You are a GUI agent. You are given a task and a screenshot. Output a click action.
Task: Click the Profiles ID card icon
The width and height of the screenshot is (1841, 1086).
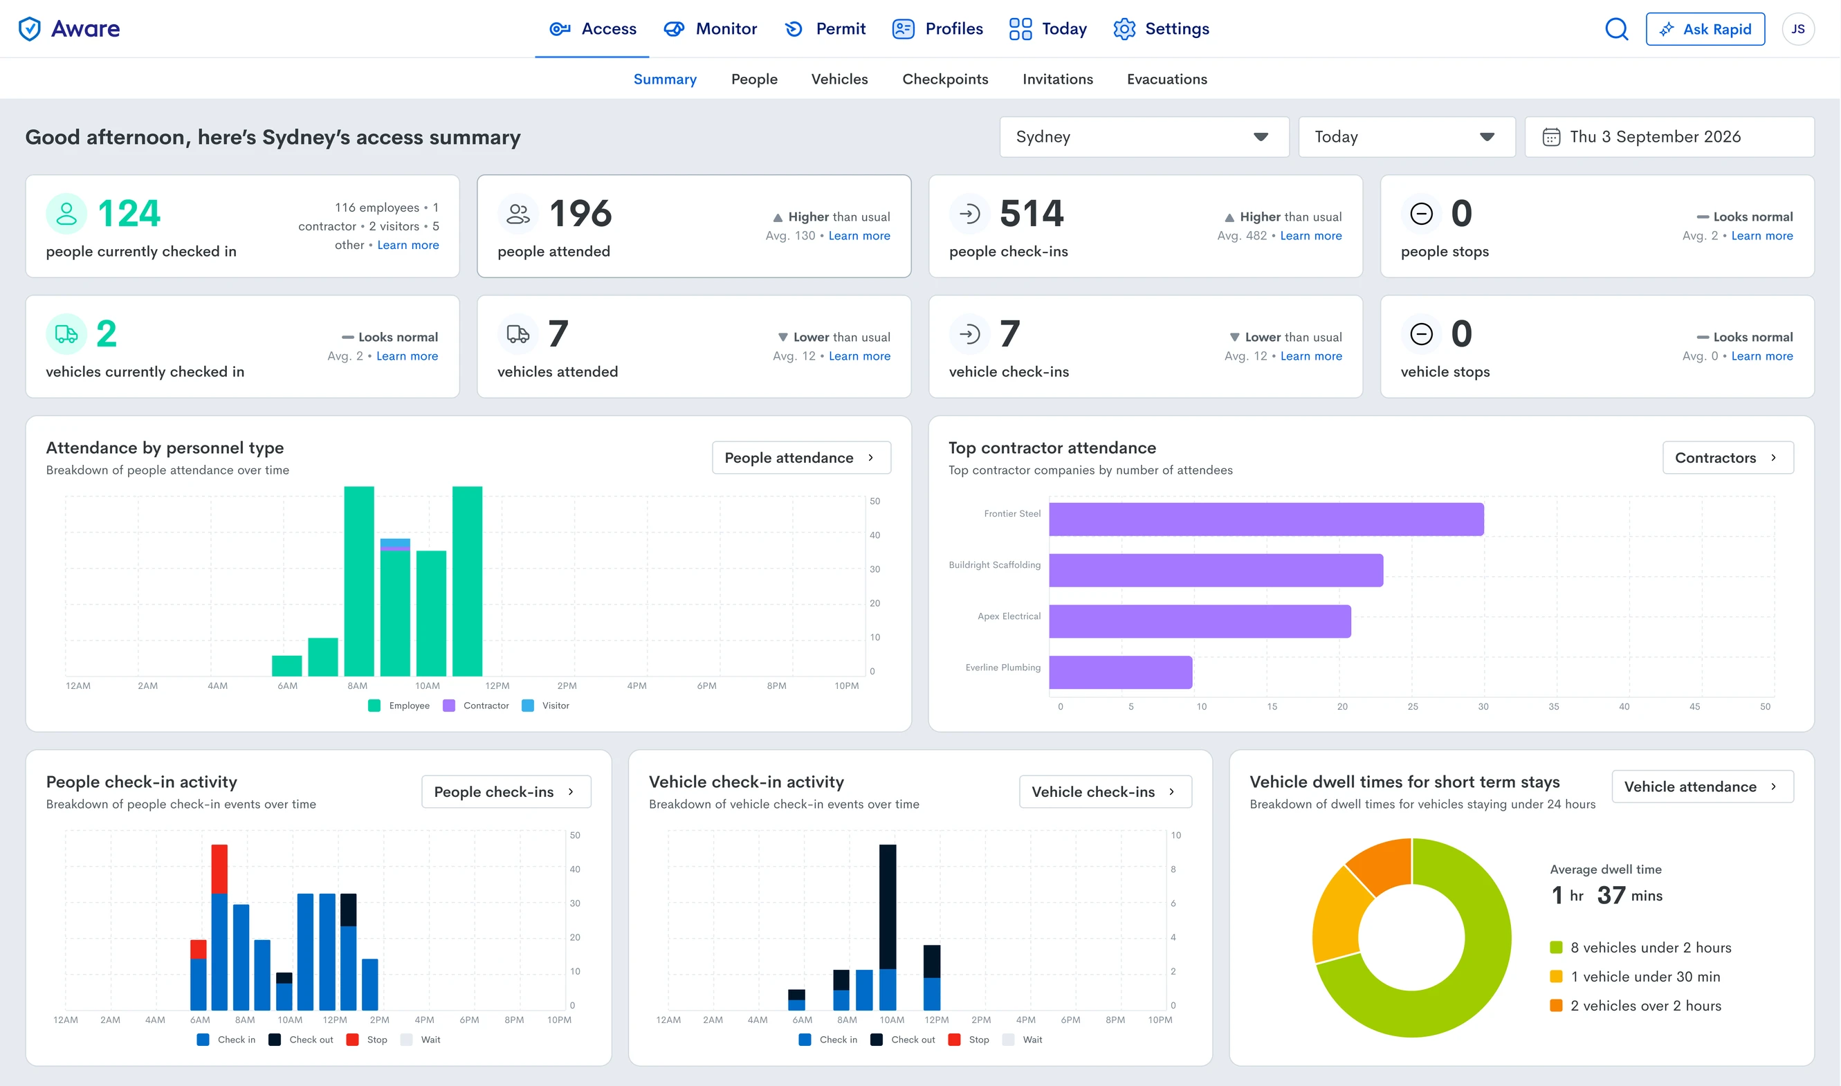[904, 28]
